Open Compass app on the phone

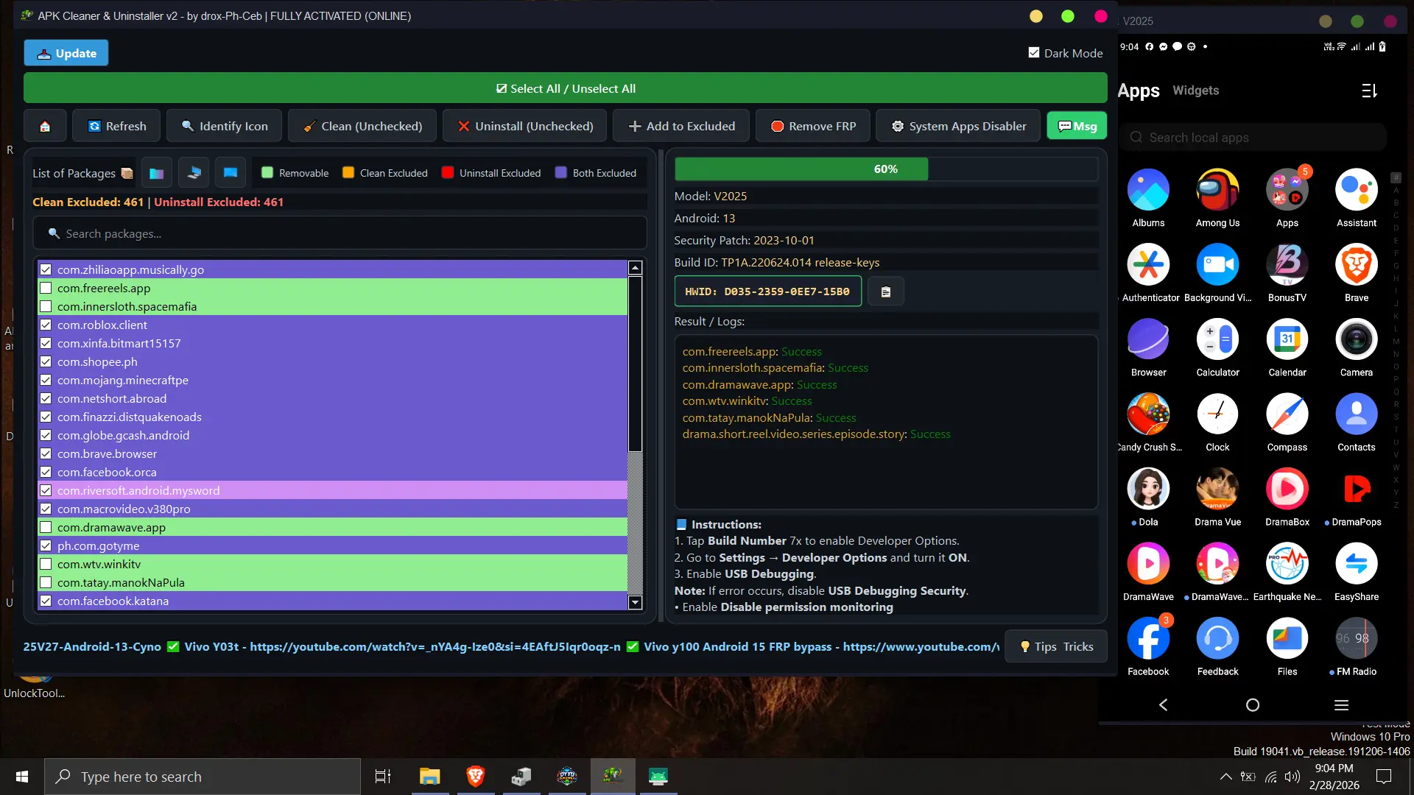[x=1287, y=414]
